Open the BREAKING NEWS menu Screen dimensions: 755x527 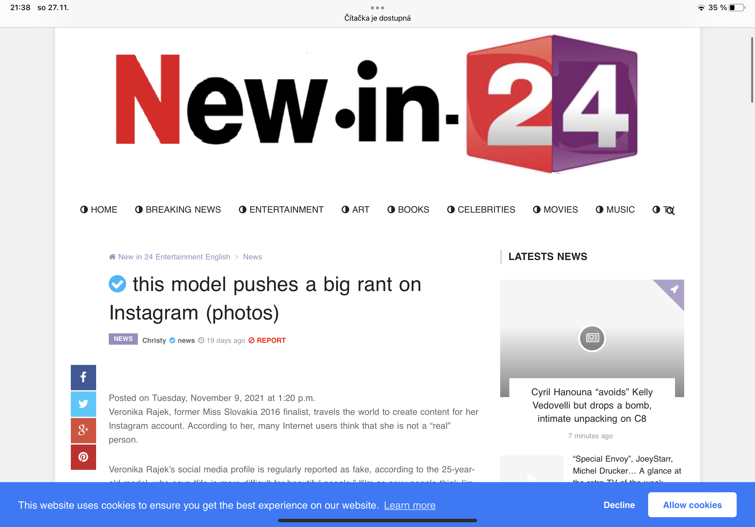click(178, 209)
